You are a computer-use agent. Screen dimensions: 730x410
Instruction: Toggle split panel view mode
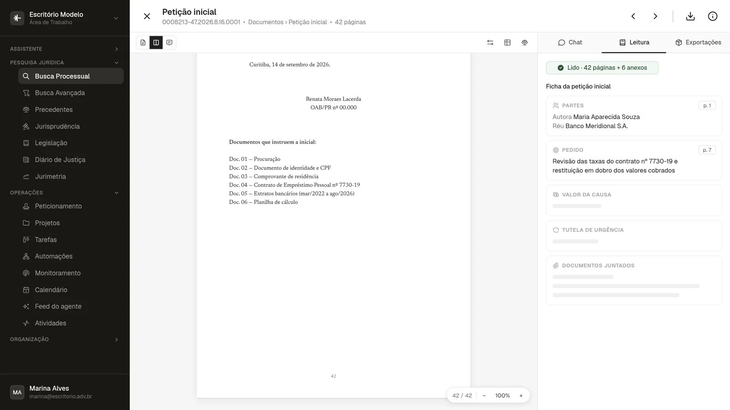coord(156,42)
